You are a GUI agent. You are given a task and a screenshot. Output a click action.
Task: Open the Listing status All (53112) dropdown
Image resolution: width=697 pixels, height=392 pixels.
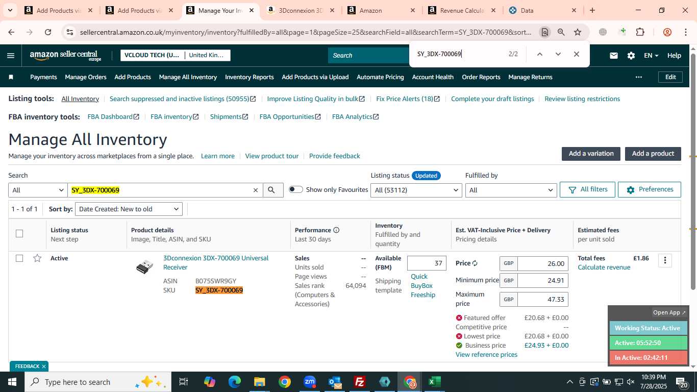pos(417,190)
